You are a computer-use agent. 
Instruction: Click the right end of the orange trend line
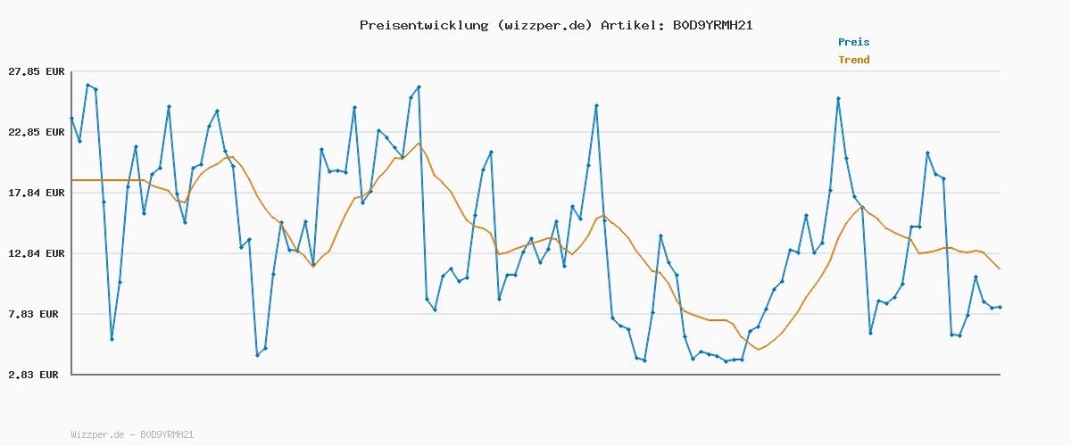pyautogui.click(x=1000, y=269)
